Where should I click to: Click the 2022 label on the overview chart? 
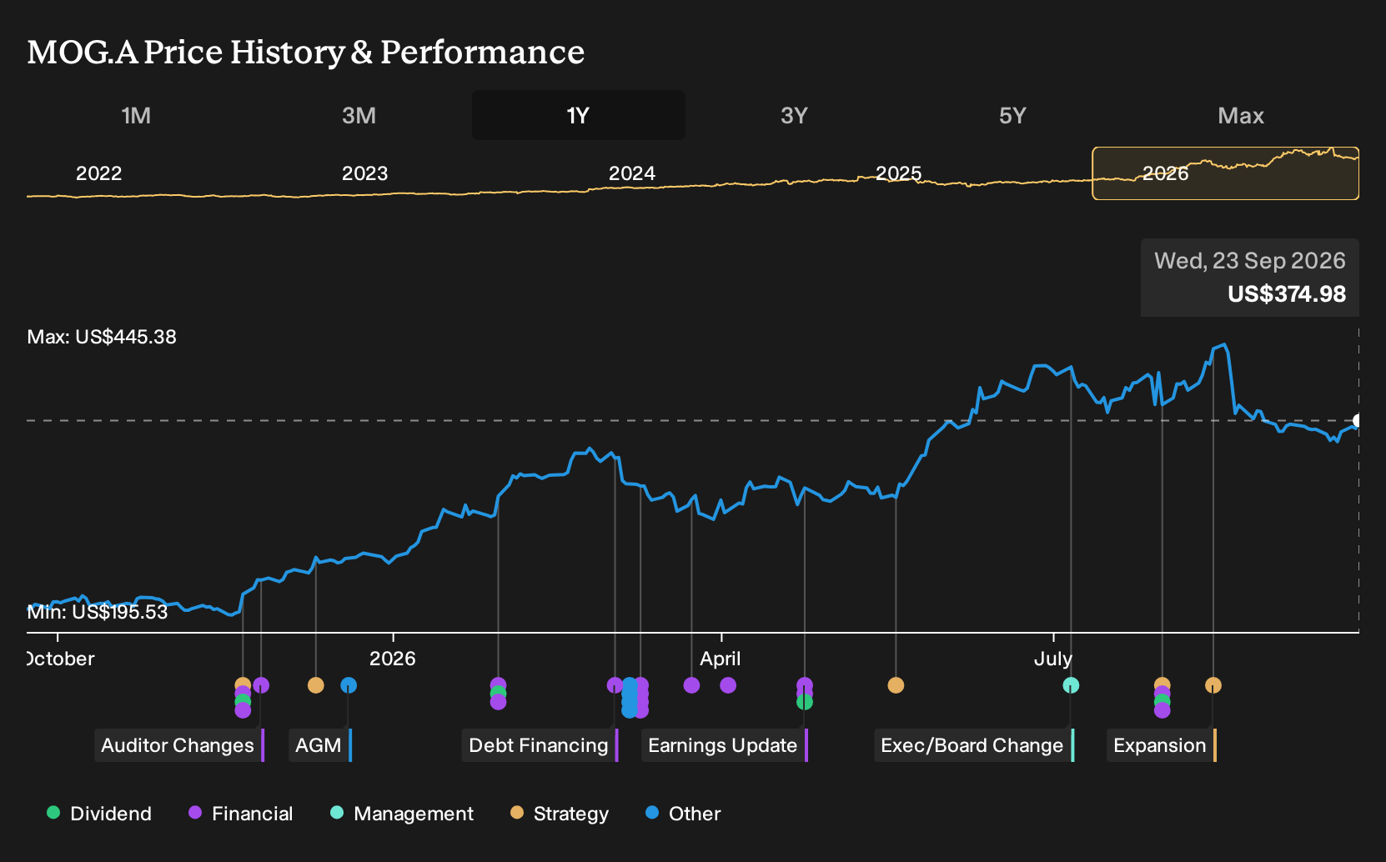click(x=99, y=173)
